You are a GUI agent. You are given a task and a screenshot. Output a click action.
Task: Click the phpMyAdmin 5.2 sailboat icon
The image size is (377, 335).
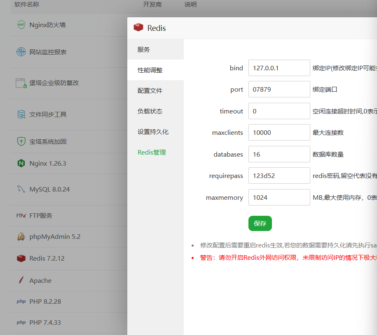point(21,237)
